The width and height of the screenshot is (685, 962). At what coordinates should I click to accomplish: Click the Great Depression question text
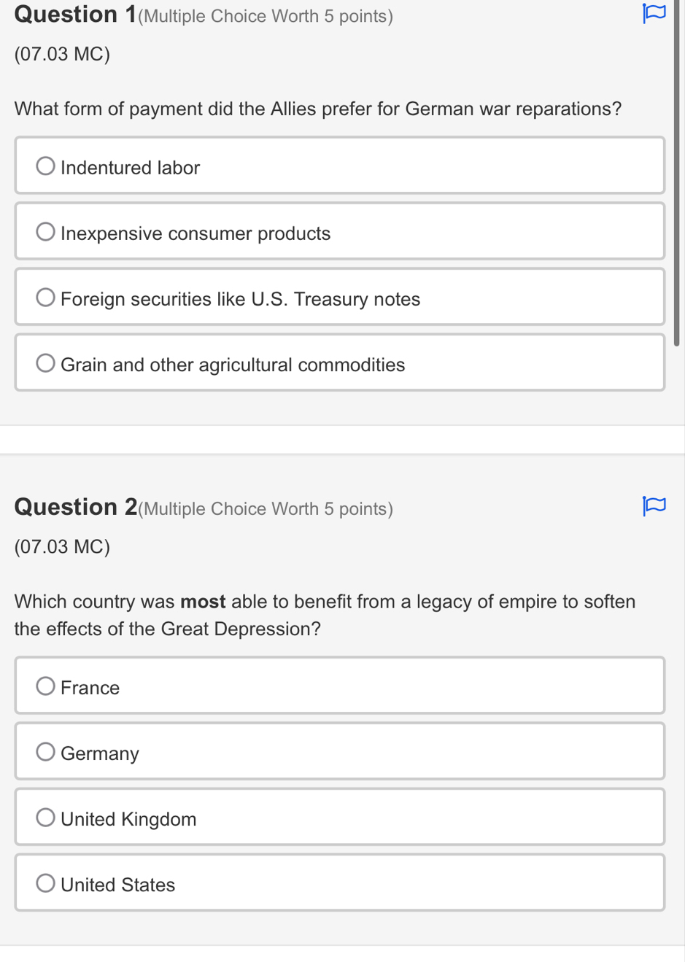pyautogui.click(x=325, y=615)
